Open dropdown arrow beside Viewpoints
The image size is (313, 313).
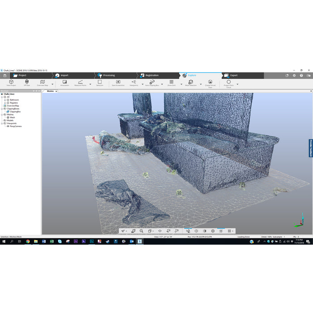tap(143, 84)
